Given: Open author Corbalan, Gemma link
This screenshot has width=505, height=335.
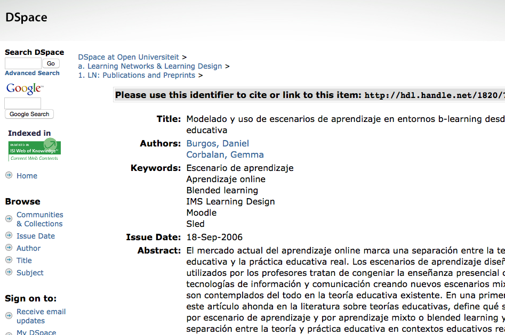Looking at the screenshot, I should 225,154.
